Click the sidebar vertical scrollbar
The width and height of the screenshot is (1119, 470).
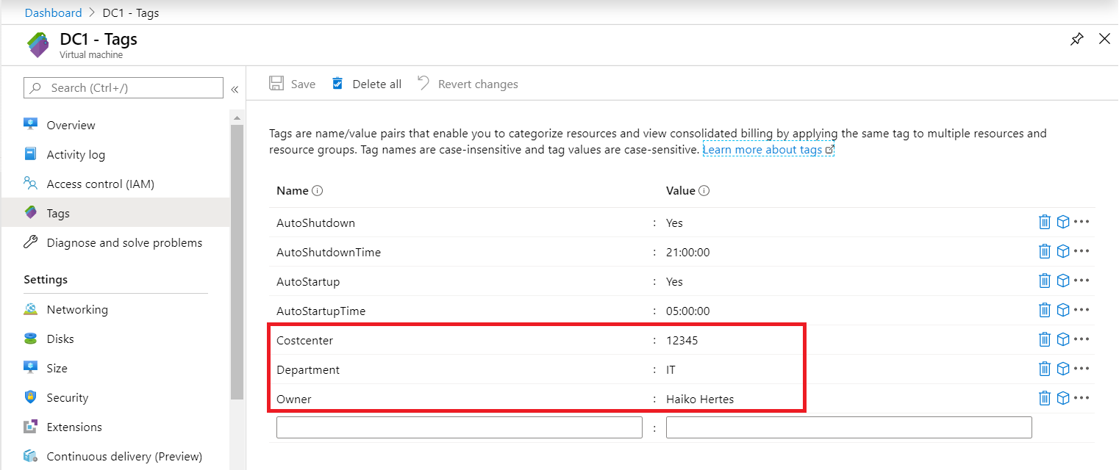click(x=237, y=257)
